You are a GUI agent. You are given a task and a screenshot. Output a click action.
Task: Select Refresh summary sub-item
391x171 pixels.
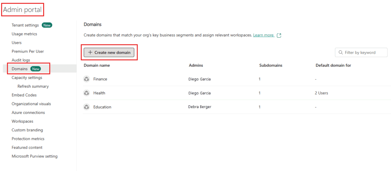pos(33,86)
